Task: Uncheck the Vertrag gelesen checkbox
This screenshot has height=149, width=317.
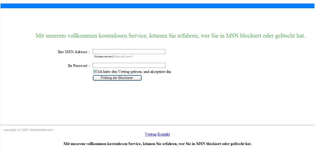Action: 95,72
